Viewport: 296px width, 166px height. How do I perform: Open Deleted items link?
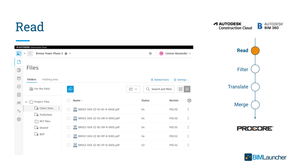tap(160, 80)
